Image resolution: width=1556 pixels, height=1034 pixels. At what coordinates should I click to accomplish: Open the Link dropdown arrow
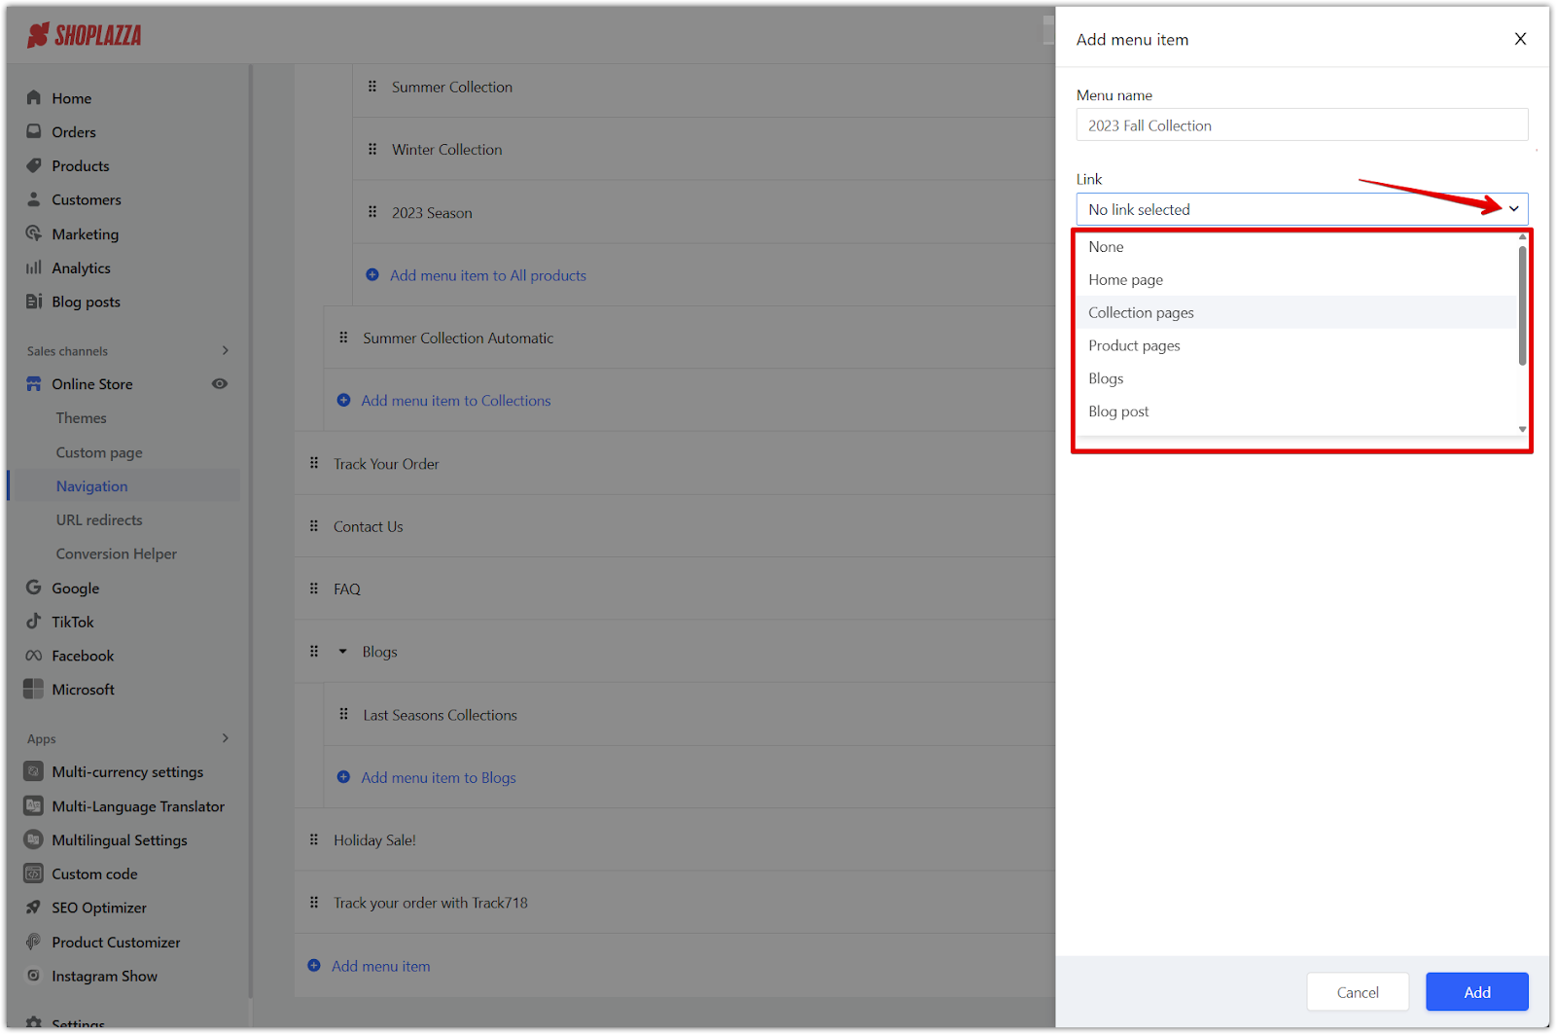[1513, 209]
